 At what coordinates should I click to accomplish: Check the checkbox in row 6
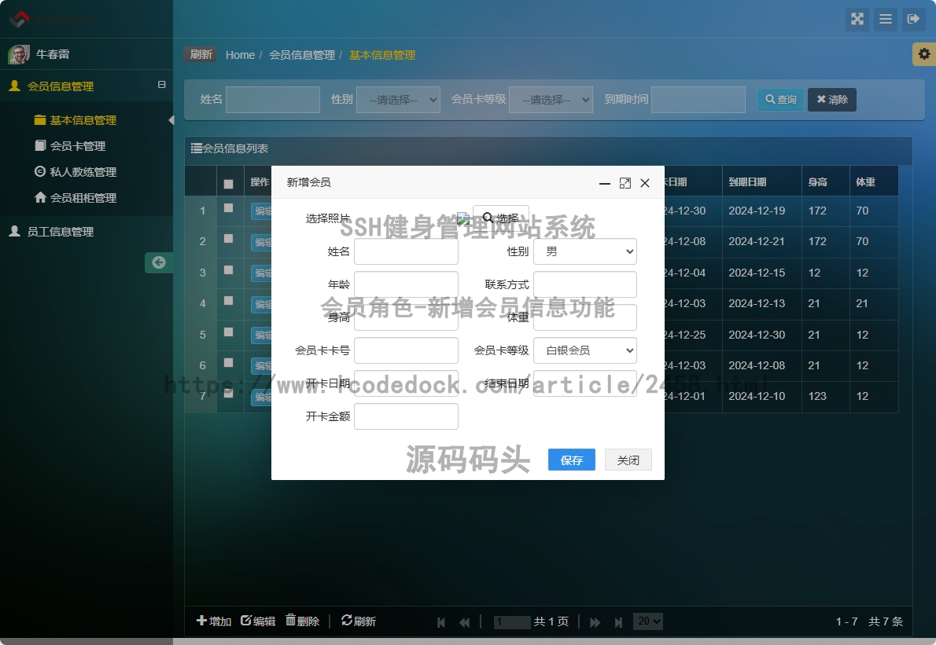228,362
